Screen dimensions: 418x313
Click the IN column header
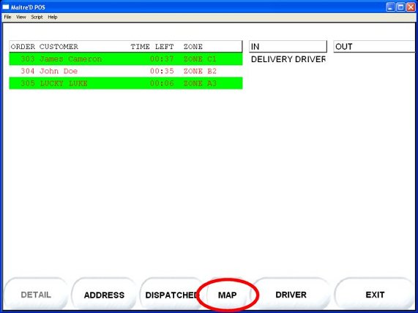(288, 47)
